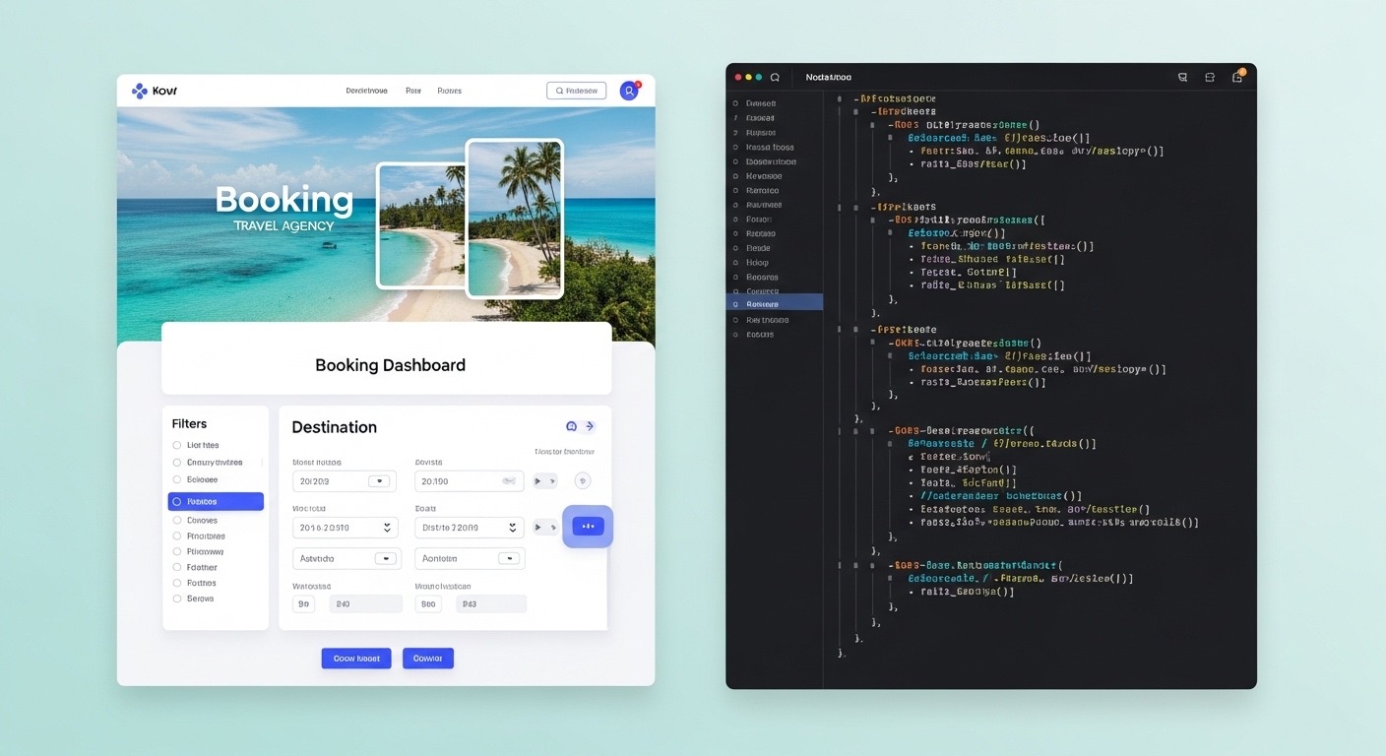Click the Kovr logo in the header
Screen dimensions: 1386x756
point(154,91)
